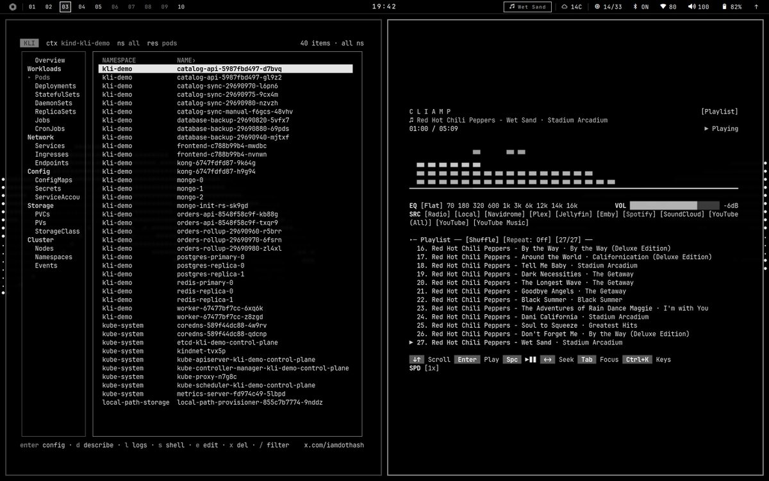The image size is (769, 481).
Task: Open Ingresses in the sidebar
Action: (x=52, y=155)
